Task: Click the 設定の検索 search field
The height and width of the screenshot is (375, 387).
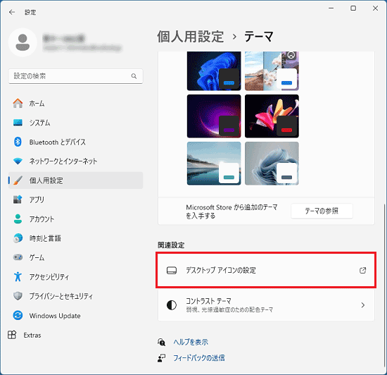Action: (75, 76)
